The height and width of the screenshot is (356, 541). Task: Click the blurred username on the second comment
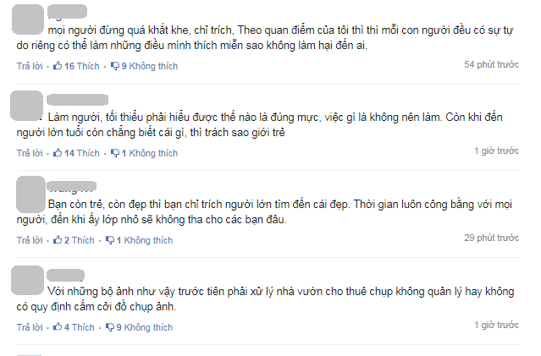[x=78, y=100]
